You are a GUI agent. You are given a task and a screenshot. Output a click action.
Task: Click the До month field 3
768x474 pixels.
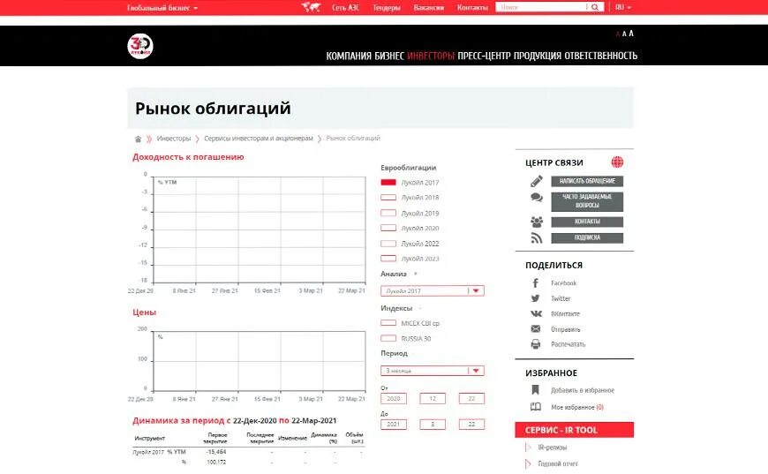433,424
